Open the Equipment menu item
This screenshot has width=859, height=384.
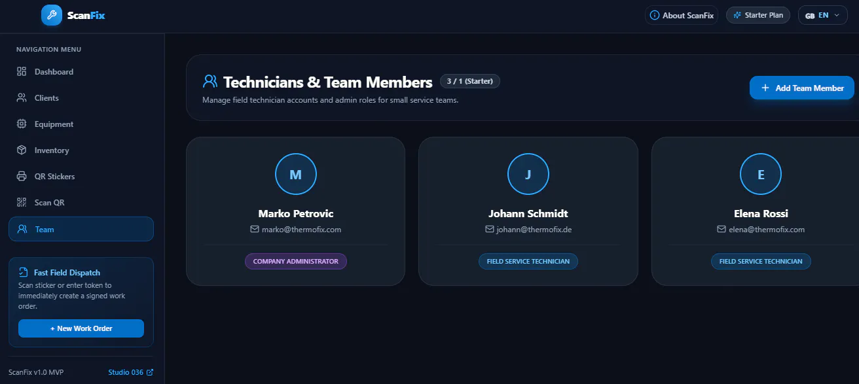(81, 124)
